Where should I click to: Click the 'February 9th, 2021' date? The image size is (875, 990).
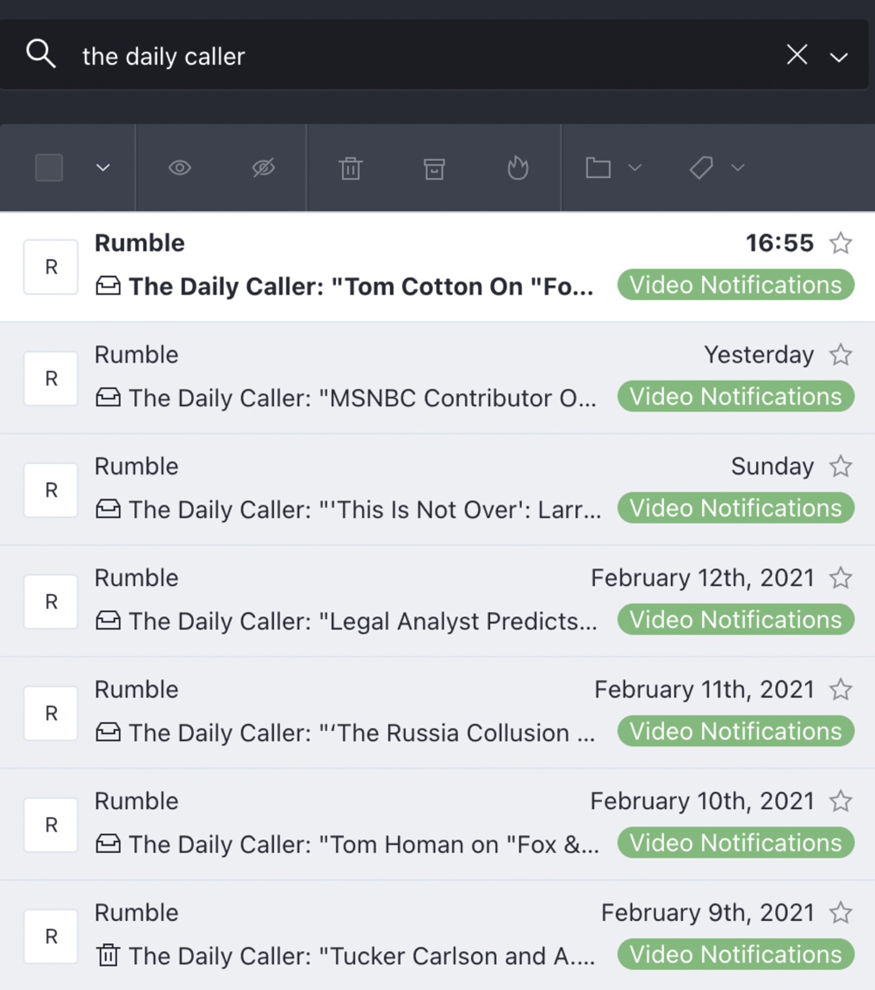pyautogui.click(x=708, y=913)
